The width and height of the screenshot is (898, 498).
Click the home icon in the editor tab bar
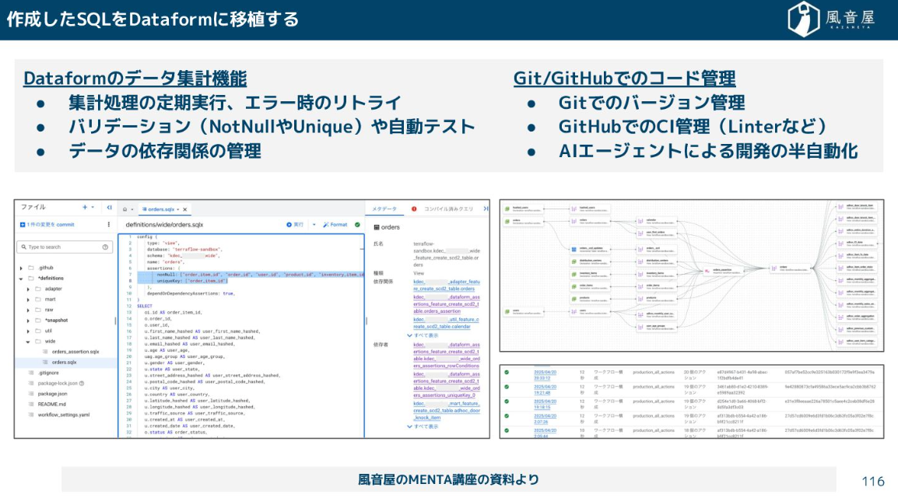click(125, 209)
